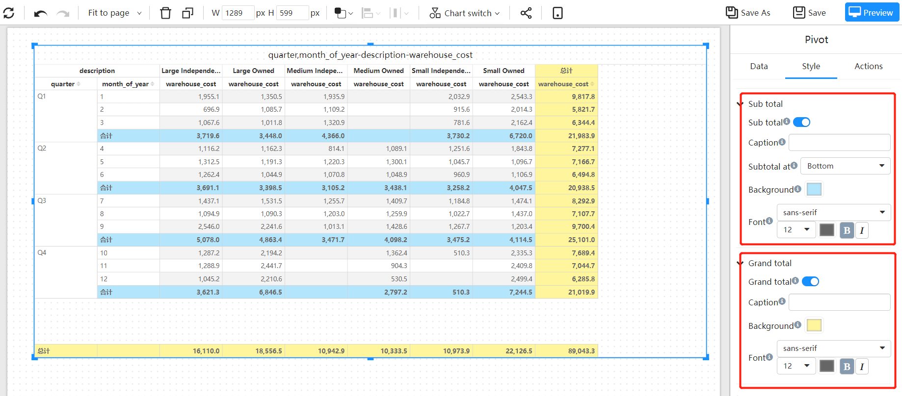Open the alignment icon menu

(371, 13)
